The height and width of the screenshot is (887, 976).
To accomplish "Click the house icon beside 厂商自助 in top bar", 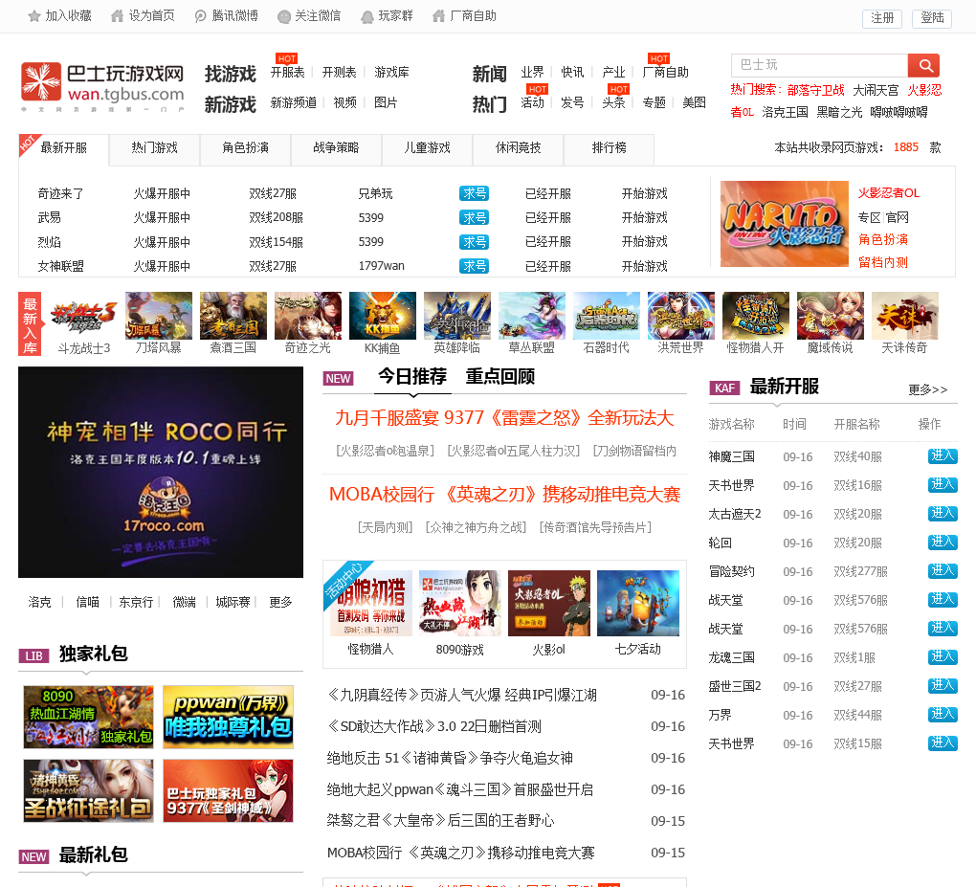I will tap(439, 16).
